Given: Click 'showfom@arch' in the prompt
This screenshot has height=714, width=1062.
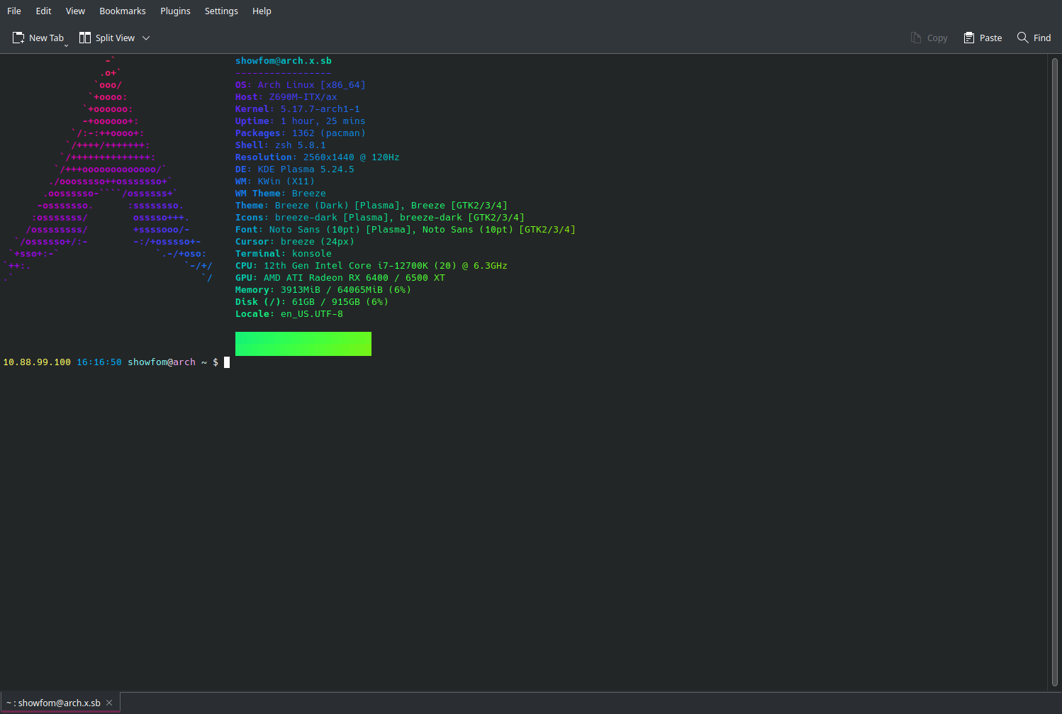Looking at the screenshot, I should coord(162,362).
